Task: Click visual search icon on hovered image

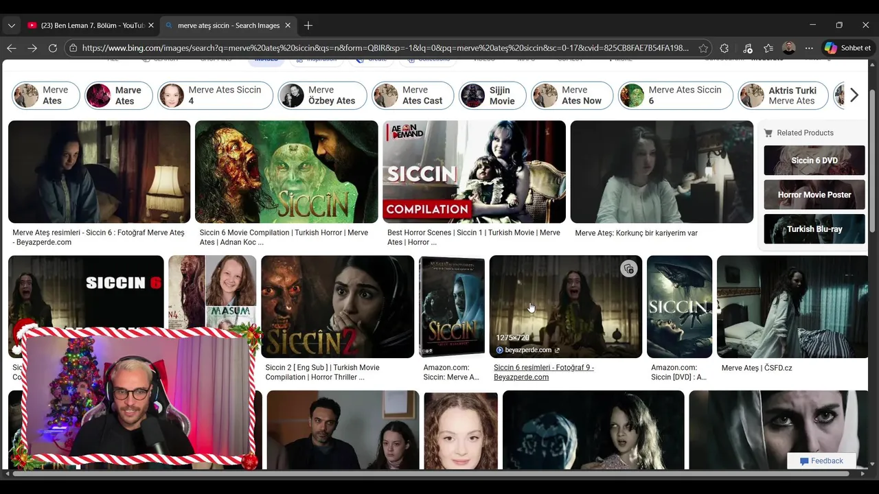Action: pyautogui.click(x=628, y=269)
